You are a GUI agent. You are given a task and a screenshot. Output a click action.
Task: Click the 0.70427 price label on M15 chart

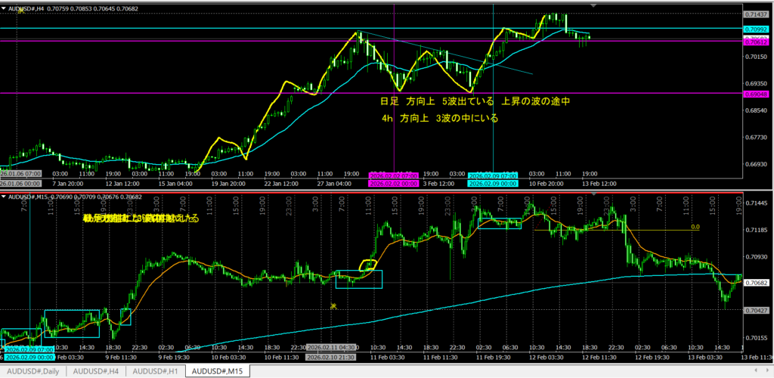point(757,310)
